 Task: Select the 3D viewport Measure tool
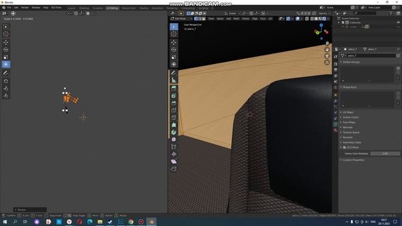[174, 80]
